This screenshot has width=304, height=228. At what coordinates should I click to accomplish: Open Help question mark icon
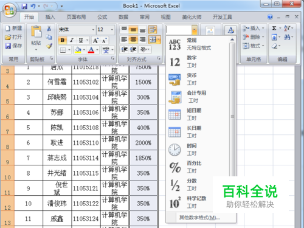(x=270, y=17)
